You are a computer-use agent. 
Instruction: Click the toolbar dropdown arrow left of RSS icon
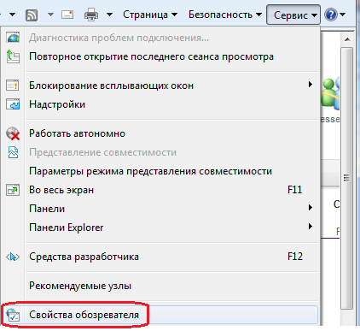click(x=12, y=15)
